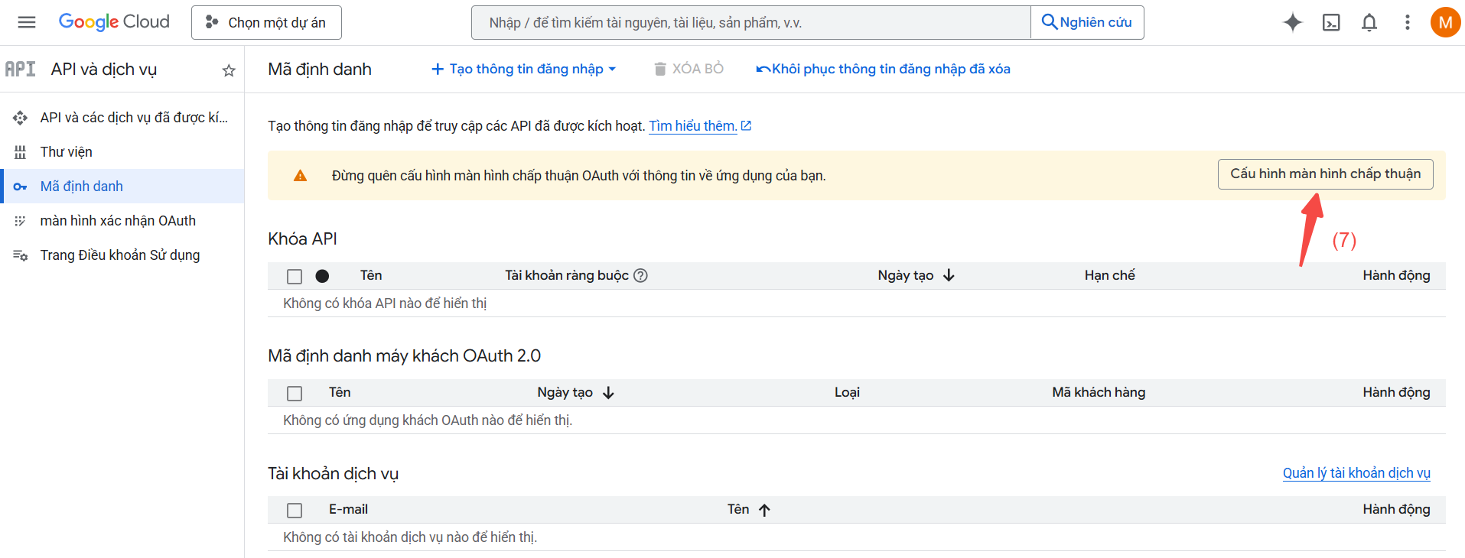Click 'Không có tài khoản dịch vụ nào' row

click(857, 537)
